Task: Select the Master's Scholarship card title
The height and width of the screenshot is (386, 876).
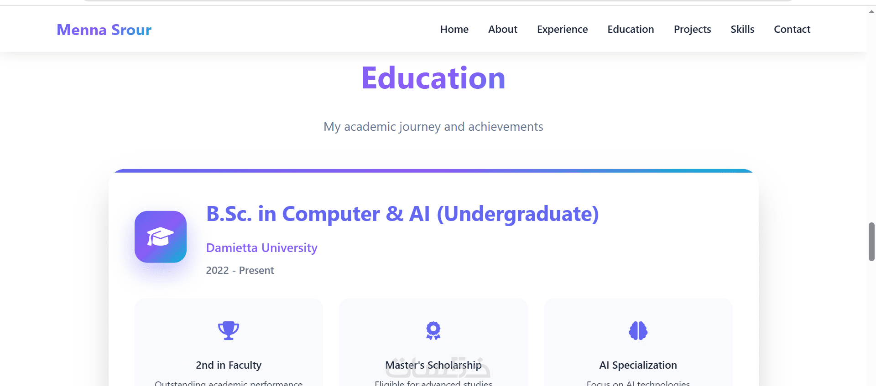Action: (x=433, y=365)
